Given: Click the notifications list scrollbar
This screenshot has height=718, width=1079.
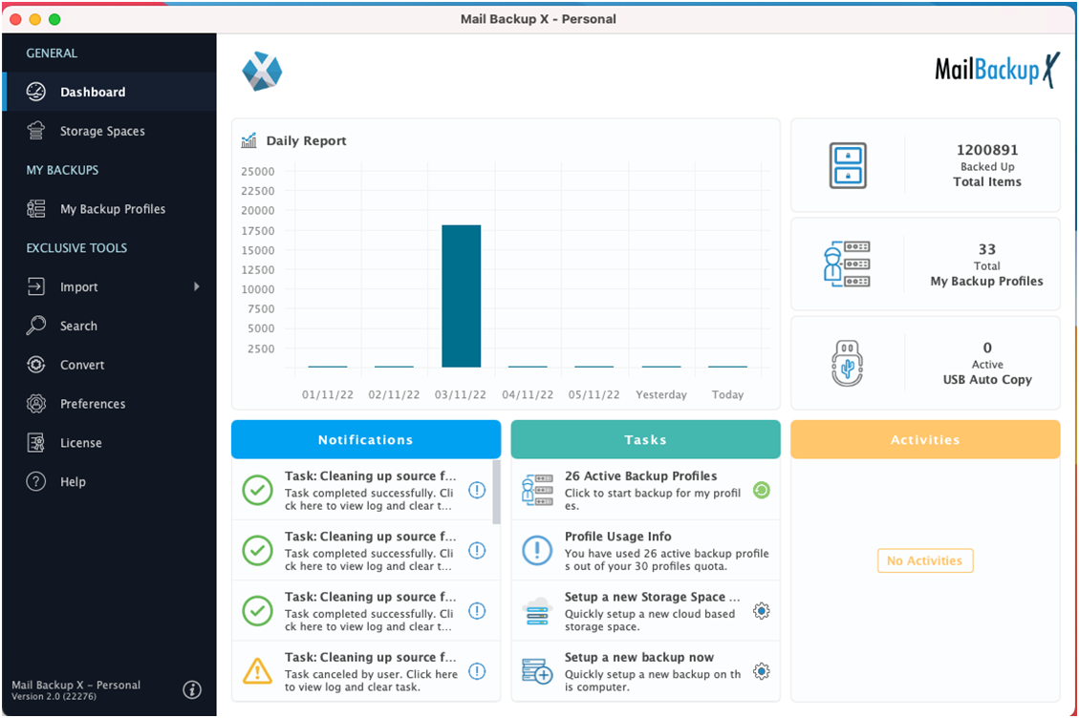Looking at the screenshot, I should click(496, 492).
